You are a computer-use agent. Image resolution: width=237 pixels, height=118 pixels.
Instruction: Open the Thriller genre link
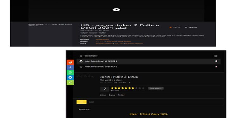(x=121, y=95)
